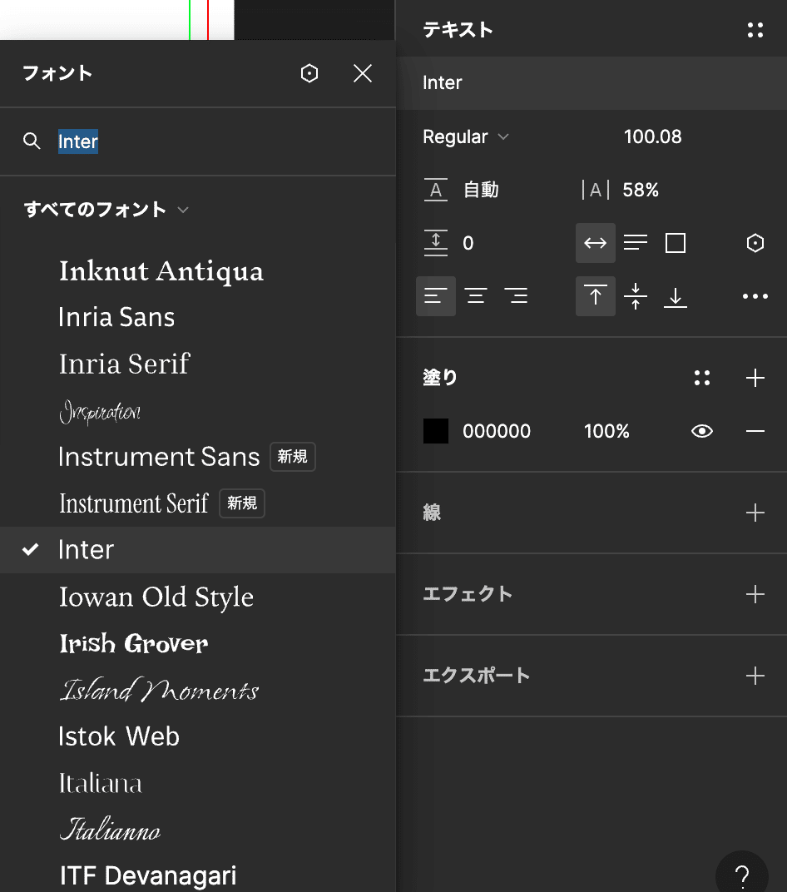Open type details three-dot menu
Viewport: 787px width, 892px height.
pyautogui.click(x=755, y=296)
